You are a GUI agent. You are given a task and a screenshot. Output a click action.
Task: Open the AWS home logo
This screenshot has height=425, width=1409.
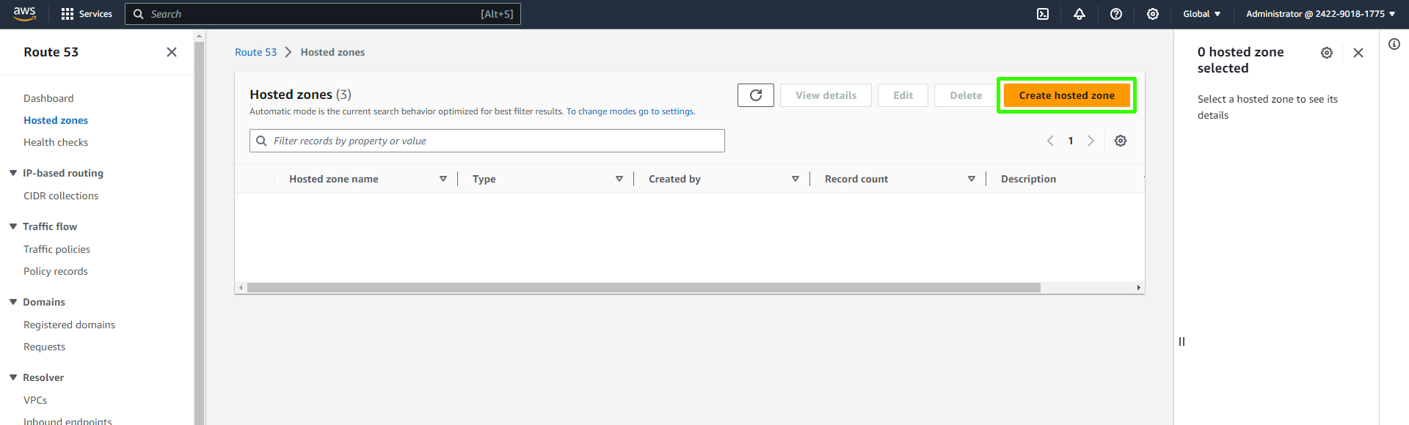click(24, 14)
